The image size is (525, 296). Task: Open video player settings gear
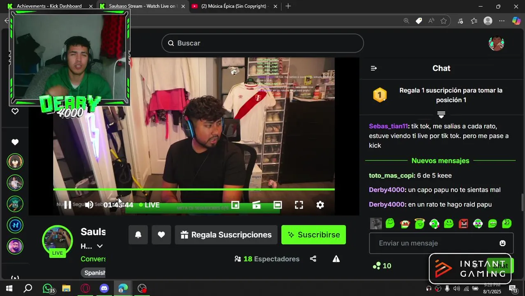coord(320,205)
